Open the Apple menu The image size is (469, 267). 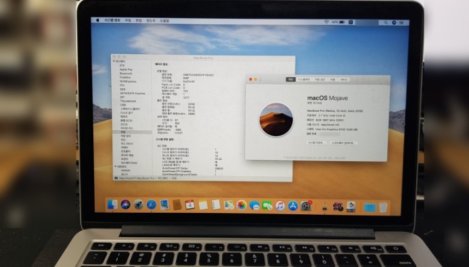[97, 20]
